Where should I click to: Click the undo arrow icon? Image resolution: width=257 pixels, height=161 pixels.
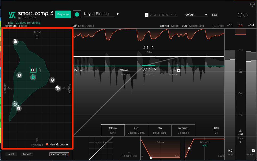(239, 15)
